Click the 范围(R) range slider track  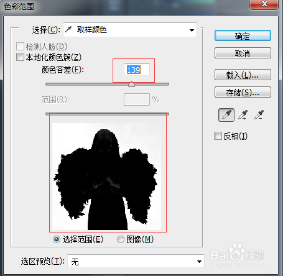(x=107, y=114)
